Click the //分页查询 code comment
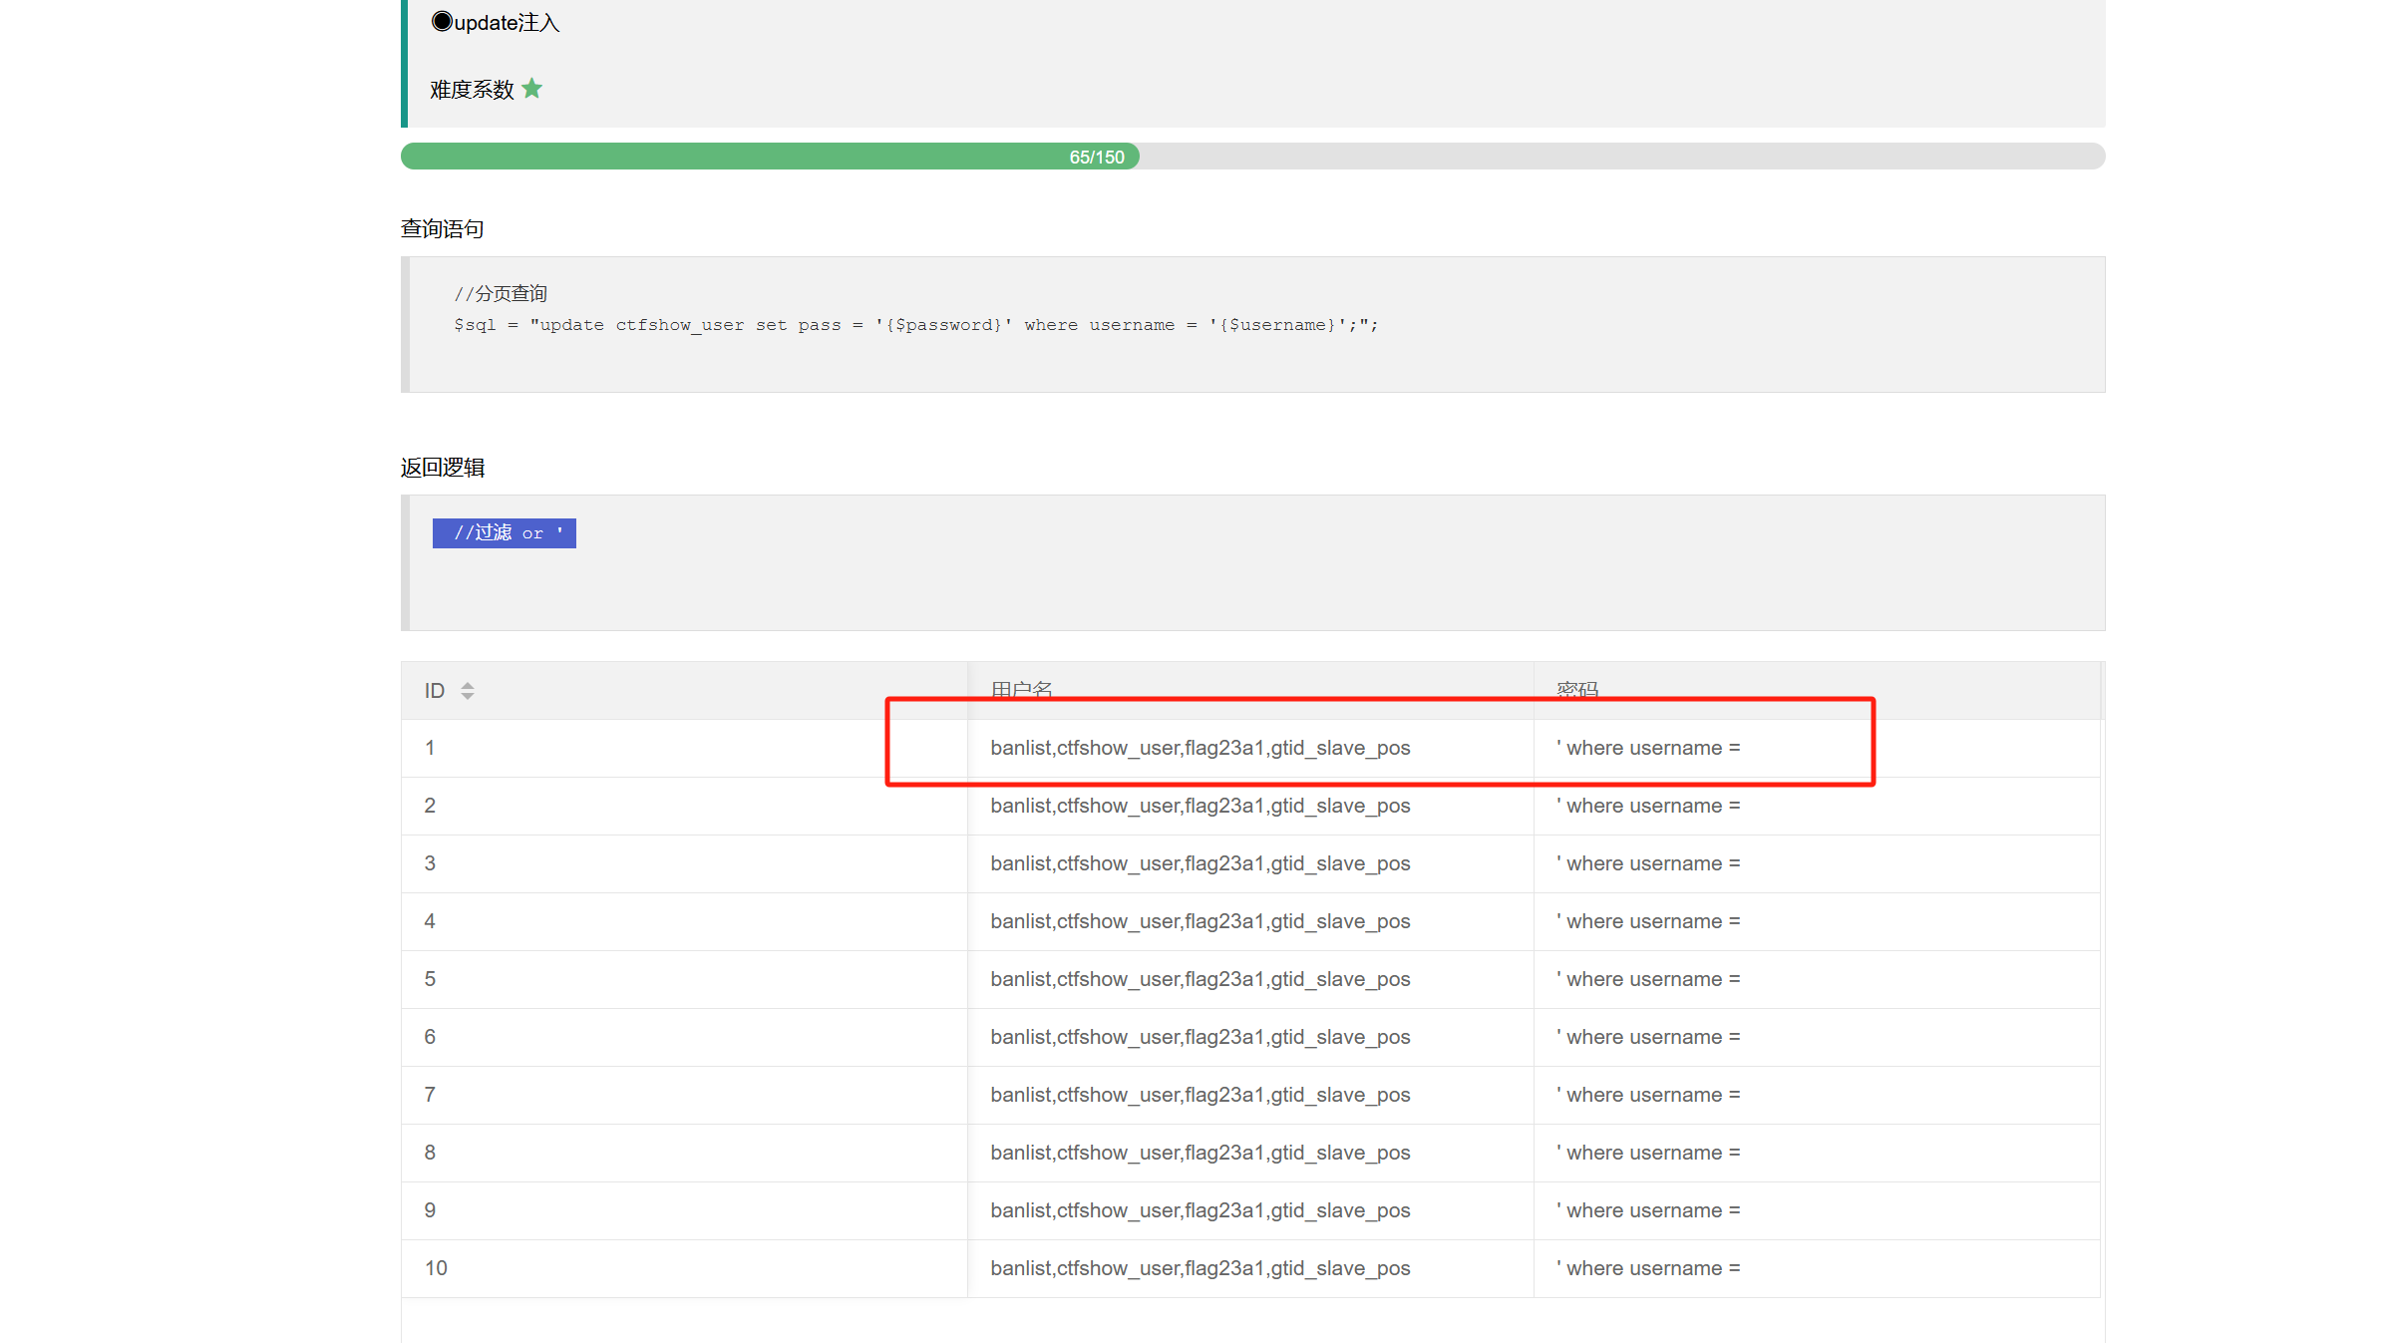The width and height of the screenshot is (2402, 1343). point(501,294)
